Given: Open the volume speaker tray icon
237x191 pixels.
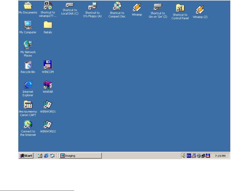Looking at the screenshot, I should (x=184, y=156).
